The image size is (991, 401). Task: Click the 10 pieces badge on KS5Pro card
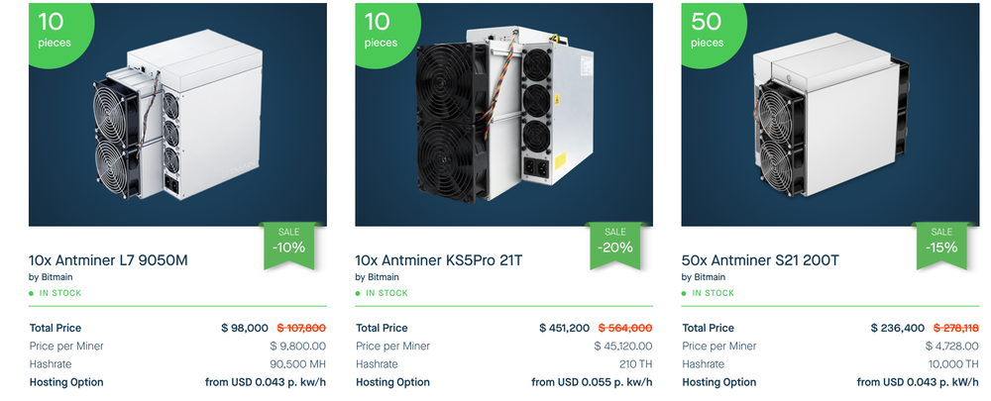pos(382,31)
